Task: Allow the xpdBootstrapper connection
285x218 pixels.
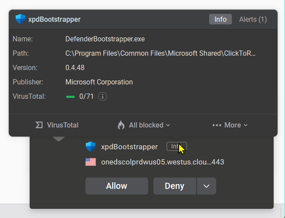Action: click(116, 186)
